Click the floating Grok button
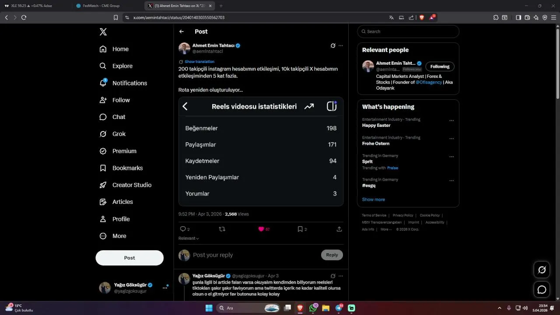The height and width of the screenshot is (315, 560). point(542,270)
